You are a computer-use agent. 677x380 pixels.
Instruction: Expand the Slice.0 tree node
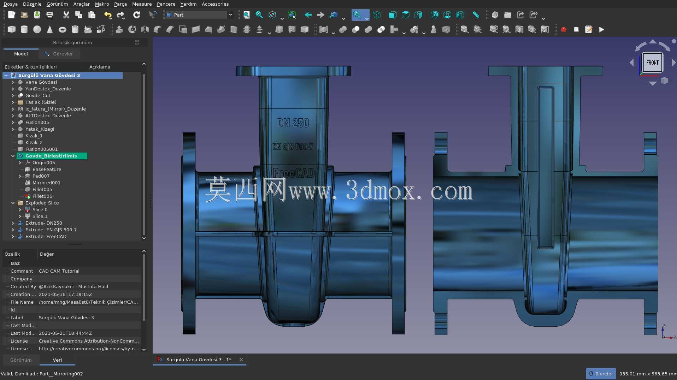point(20,209)
